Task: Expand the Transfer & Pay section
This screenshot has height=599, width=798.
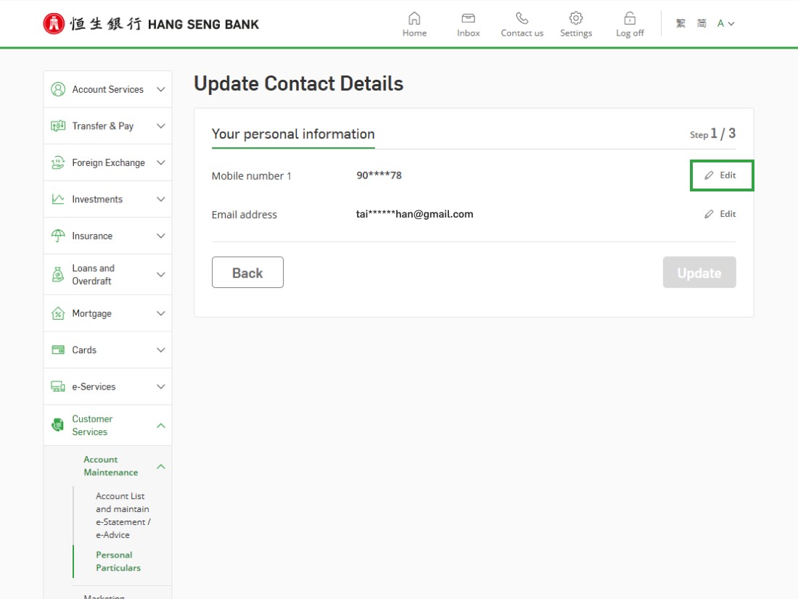Action: pos(161,126)
